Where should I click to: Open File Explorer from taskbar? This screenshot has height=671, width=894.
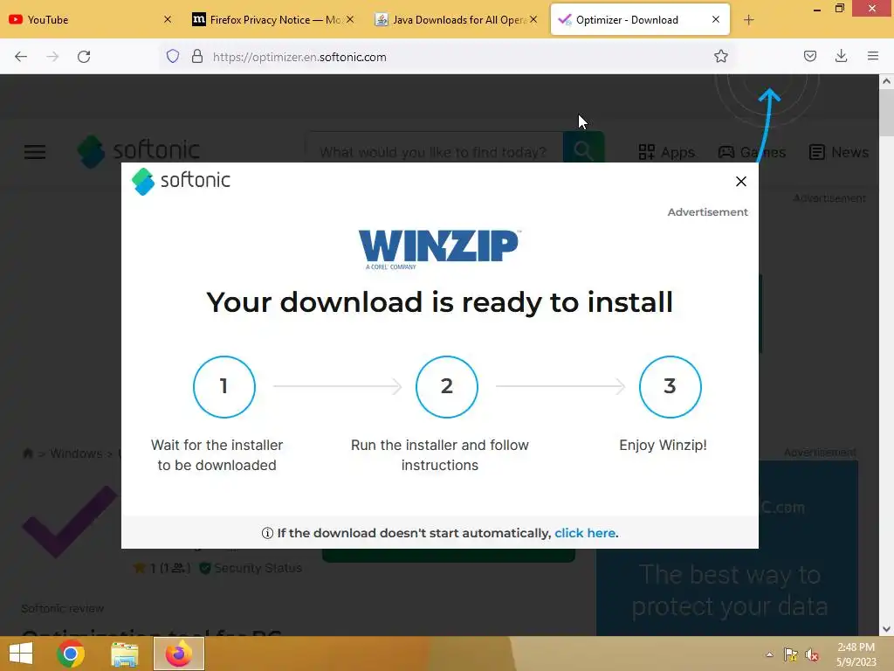tap(124, 654)
